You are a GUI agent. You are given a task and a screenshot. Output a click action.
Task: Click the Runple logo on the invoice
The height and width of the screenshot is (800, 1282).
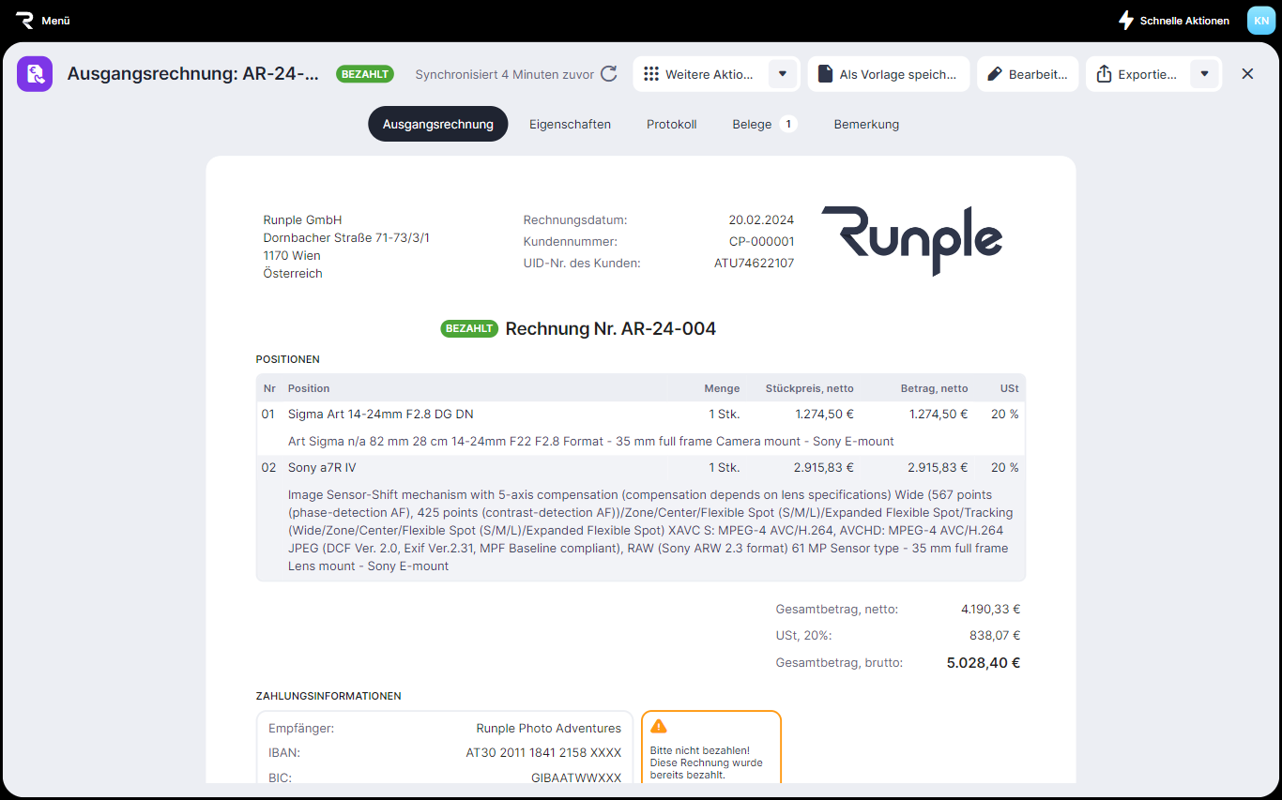[x=911, y=240]
